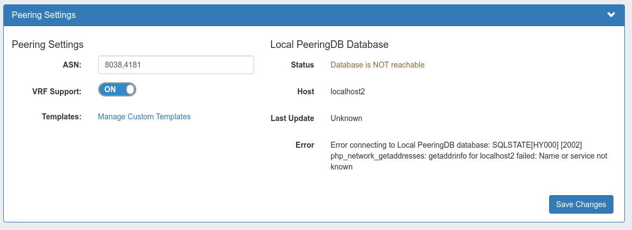The width and height of the screenshot is (632, 230).
Task: Click into the ASN input field
Action: coord(176,65)
